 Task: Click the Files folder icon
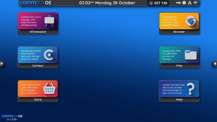point(191,55)
